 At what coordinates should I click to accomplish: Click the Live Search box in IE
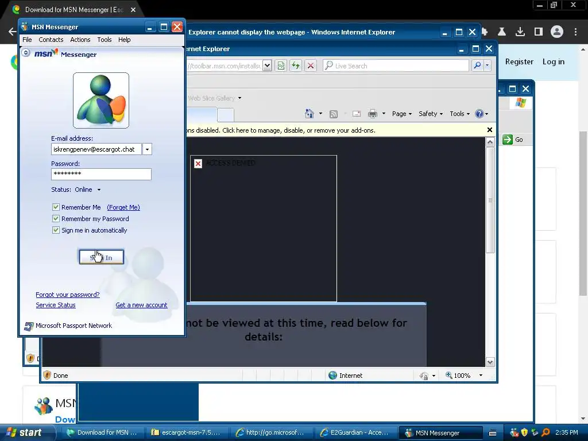click(x=396, y=65)
